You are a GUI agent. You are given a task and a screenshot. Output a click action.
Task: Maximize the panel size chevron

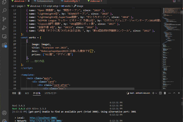pyautogui.click(x=174, y=93)
